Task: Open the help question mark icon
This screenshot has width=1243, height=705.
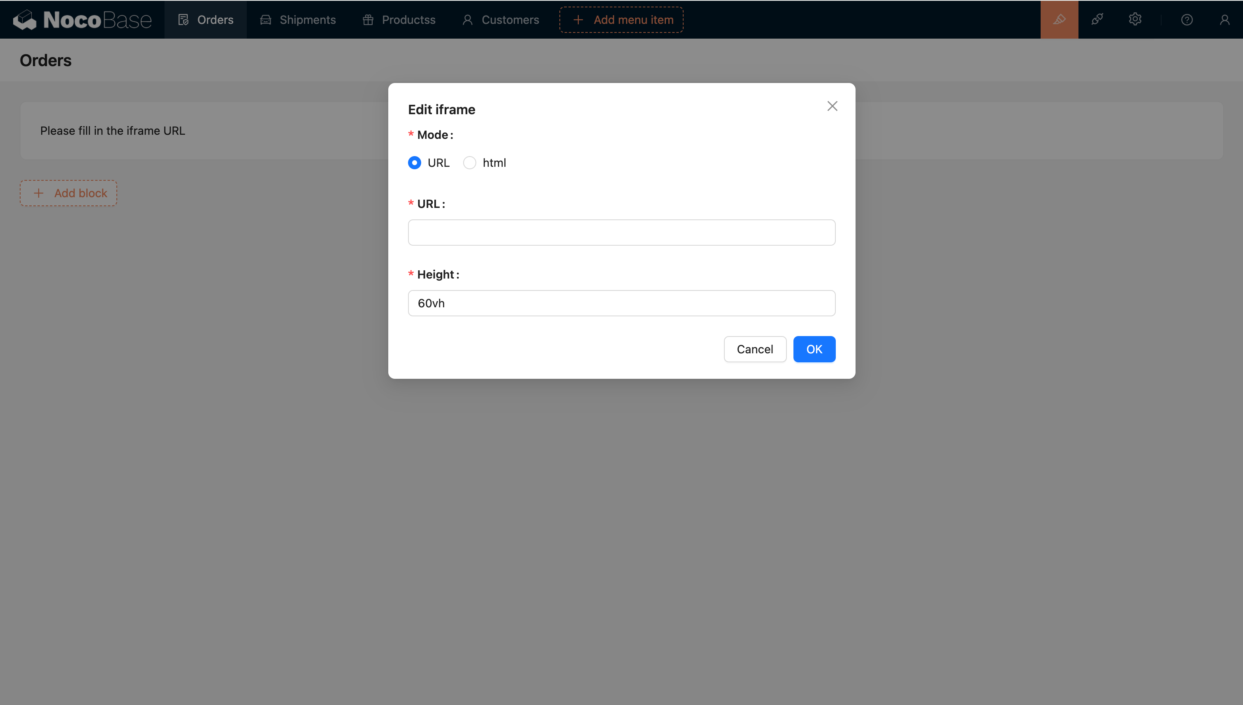Action: pyautogui.click(x=1187, y=20)
